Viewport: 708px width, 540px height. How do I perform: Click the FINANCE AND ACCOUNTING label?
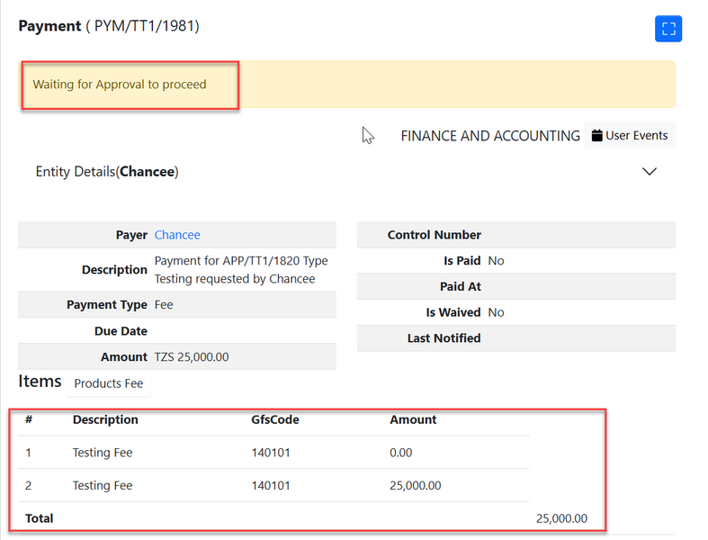489,136
